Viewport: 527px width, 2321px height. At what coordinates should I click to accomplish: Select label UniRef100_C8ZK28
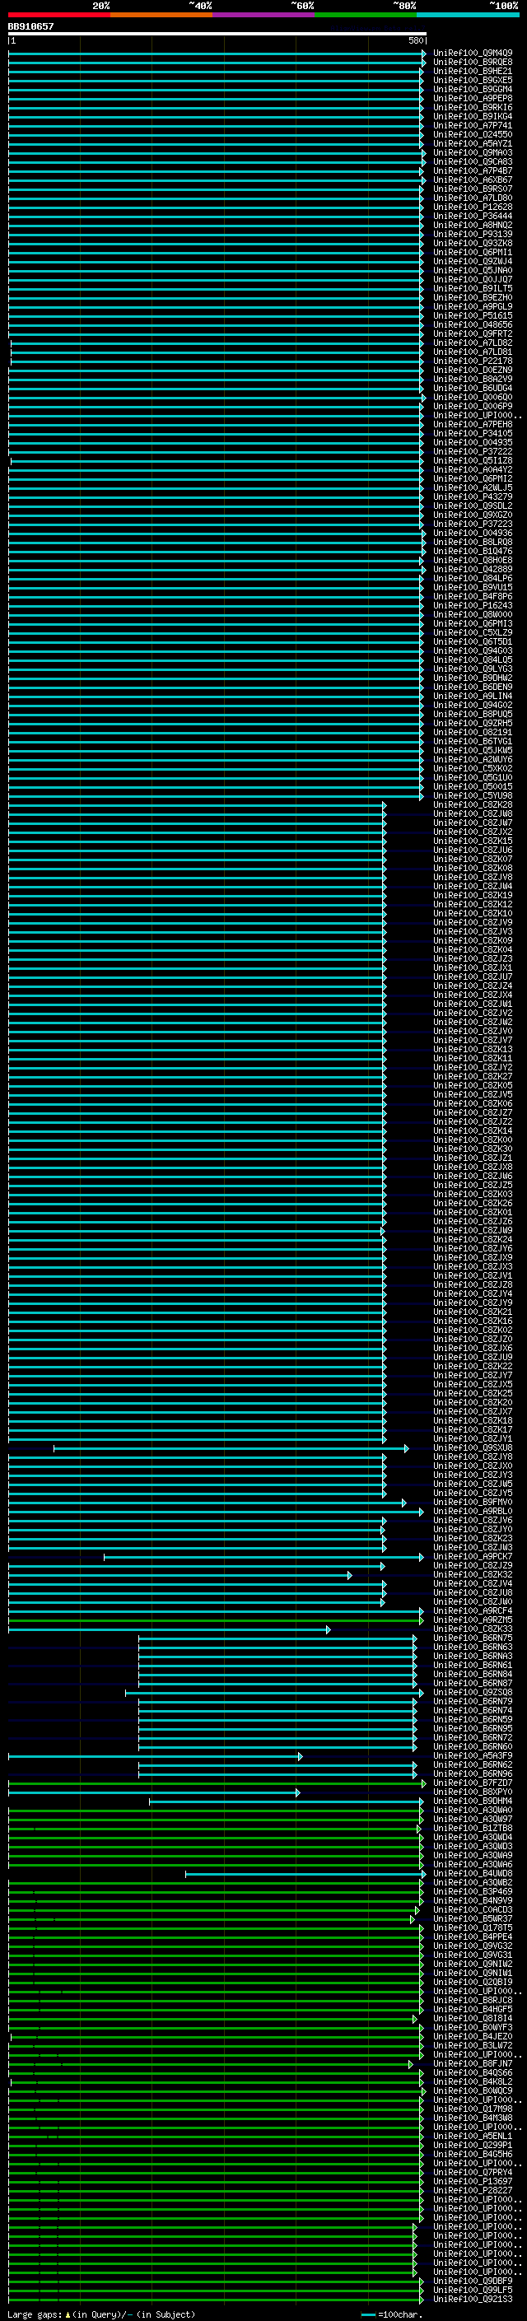click(473, 804)
